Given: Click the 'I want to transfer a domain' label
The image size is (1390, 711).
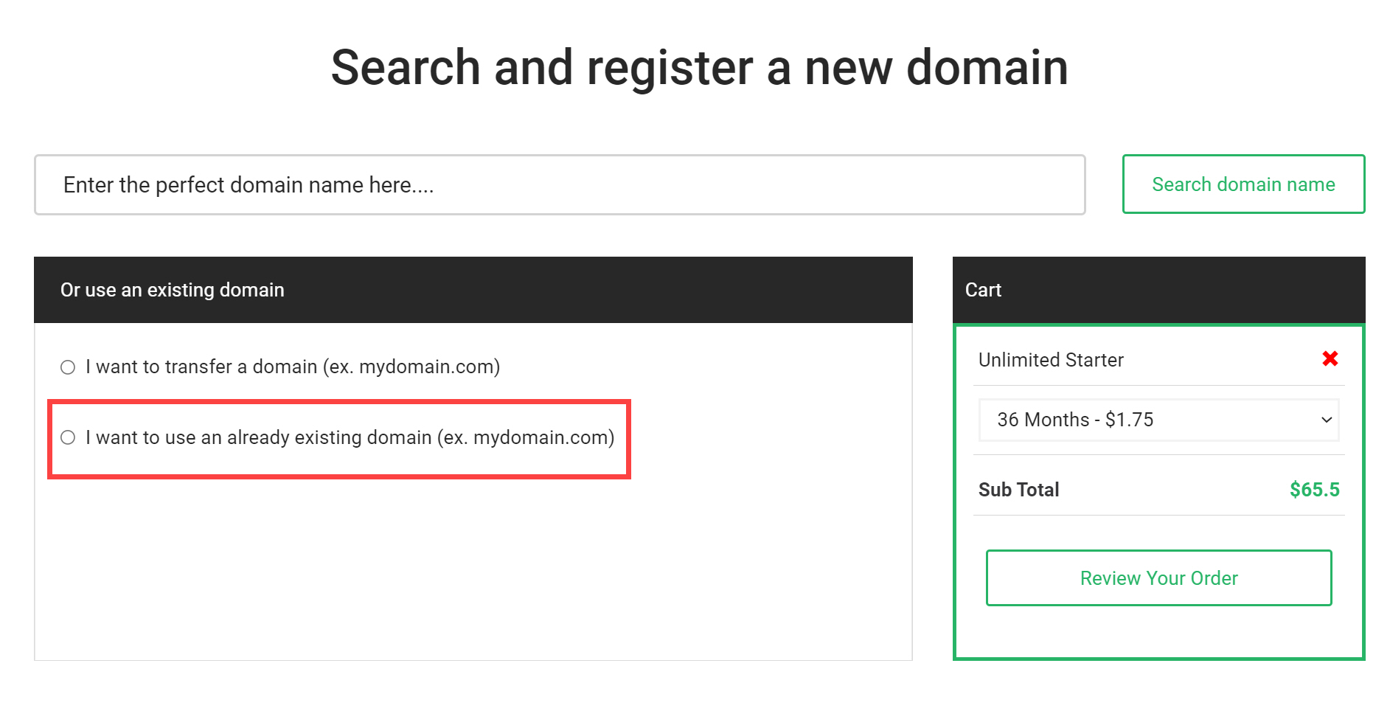Looking at the screenshot, I should coord(293,367).
